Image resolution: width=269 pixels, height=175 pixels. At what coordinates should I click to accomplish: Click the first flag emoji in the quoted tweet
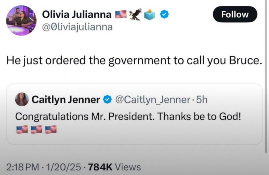coord(22,129)
